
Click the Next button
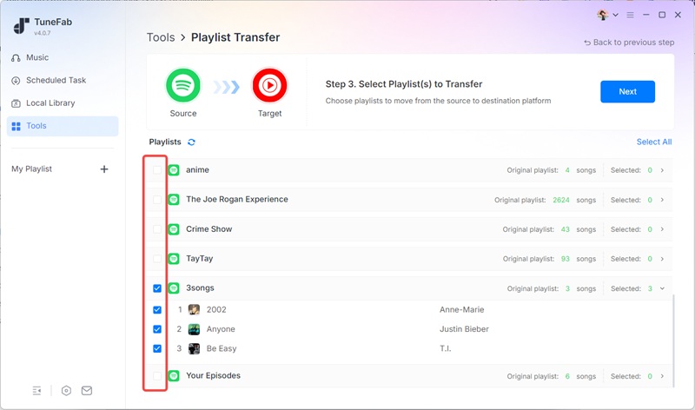627,92
